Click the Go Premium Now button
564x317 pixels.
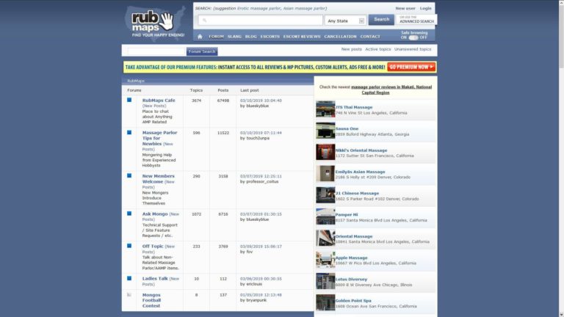(x=411, y=67)
